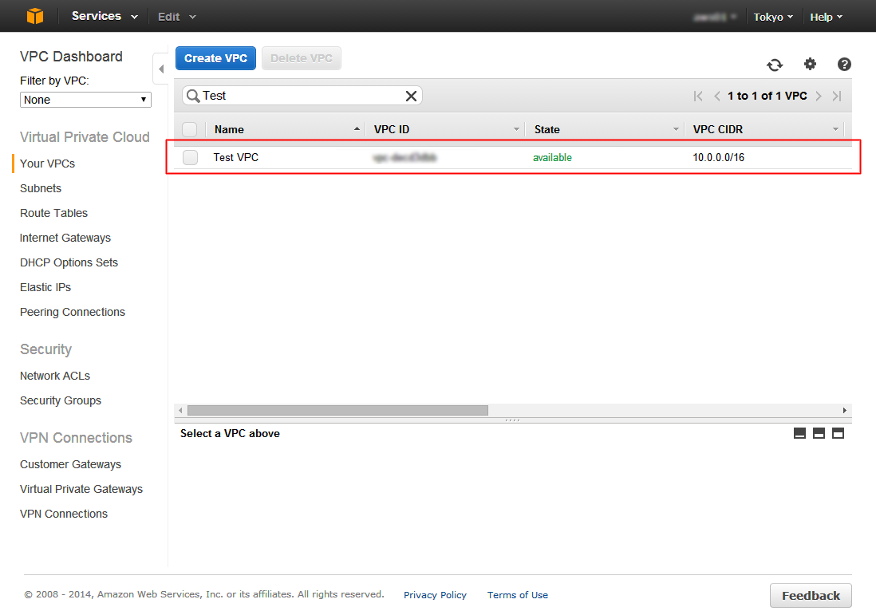Open Peering Connections
The width and height of the screenshot is (876, 615).
[x=73, y=312]
